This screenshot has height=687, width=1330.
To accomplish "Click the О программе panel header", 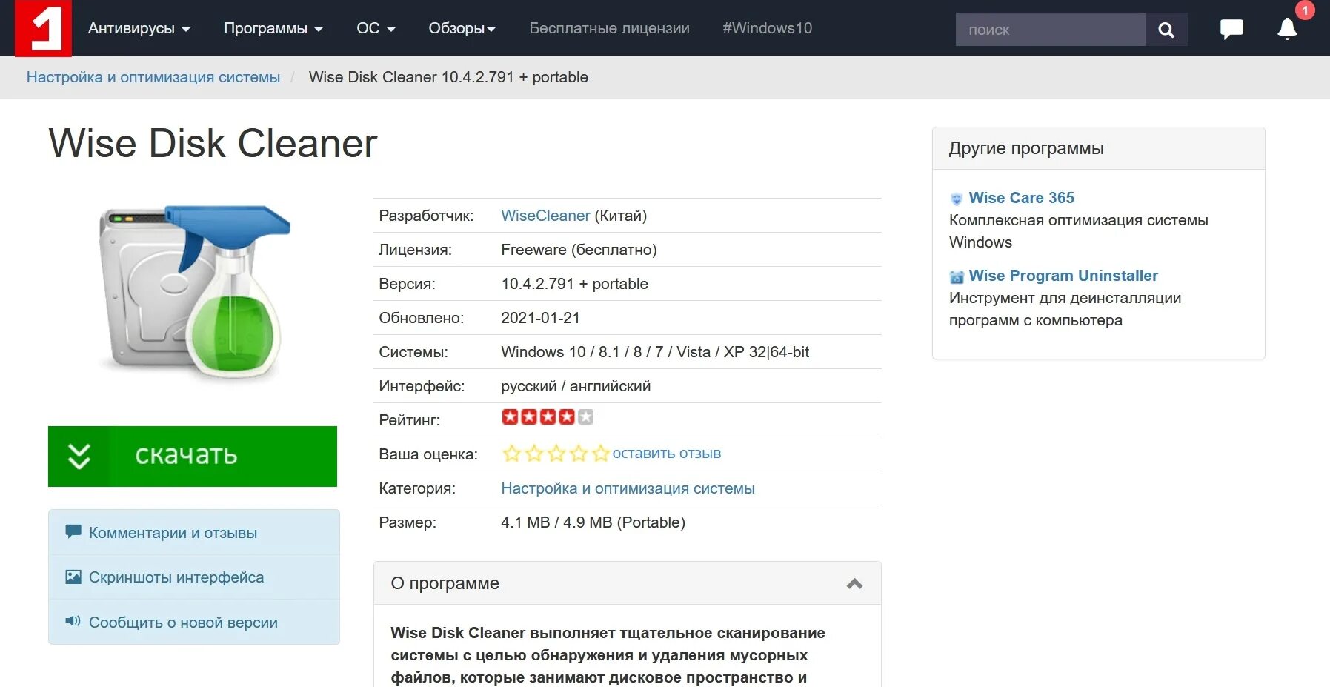I will pyautogui.click(x=628, y=583).
